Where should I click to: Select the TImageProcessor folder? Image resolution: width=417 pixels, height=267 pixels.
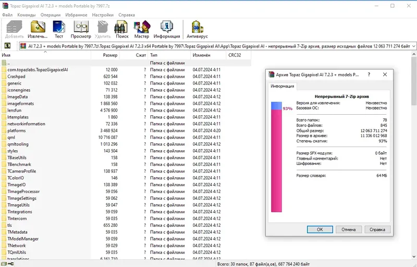(x=23, y=191)
